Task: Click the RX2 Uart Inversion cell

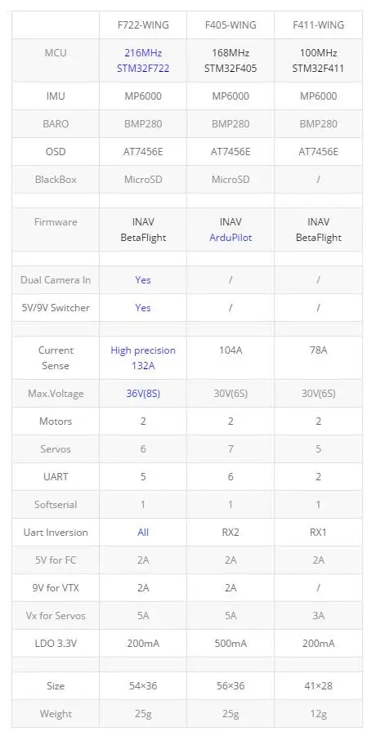Action: click(x=231, y=533)
